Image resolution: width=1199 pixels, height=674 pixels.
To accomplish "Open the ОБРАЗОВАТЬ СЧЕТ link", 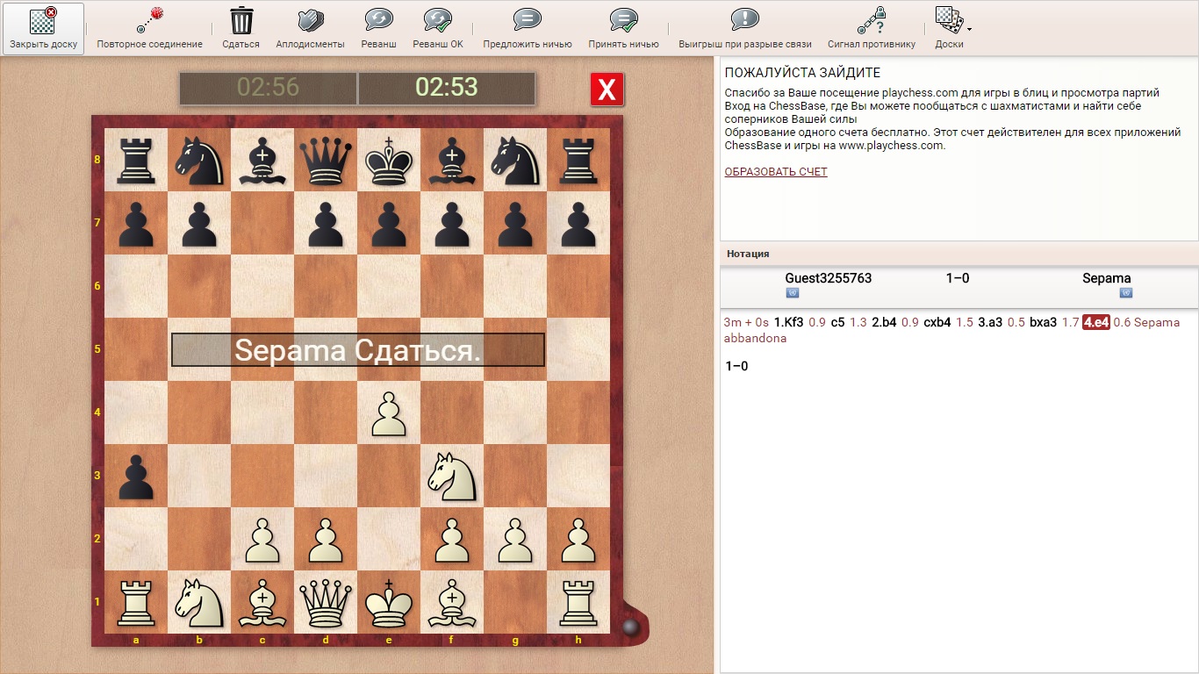I will [x=776, y=172].
